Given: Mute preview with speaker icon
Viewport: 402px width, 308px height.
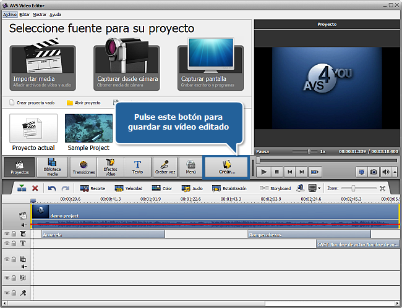Looking at the screenshot, I should 385,172.
